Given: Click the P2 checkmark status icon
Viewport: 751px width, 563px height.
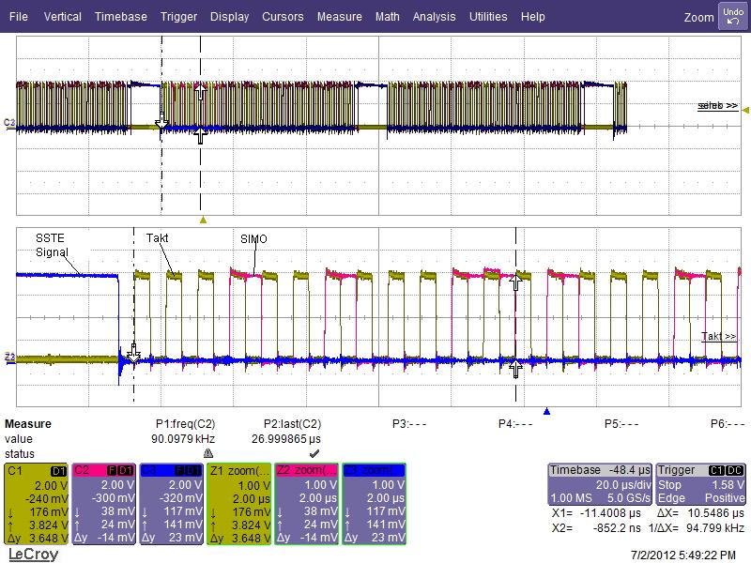Looking at the screenshot, I should [x=314, y=453].
